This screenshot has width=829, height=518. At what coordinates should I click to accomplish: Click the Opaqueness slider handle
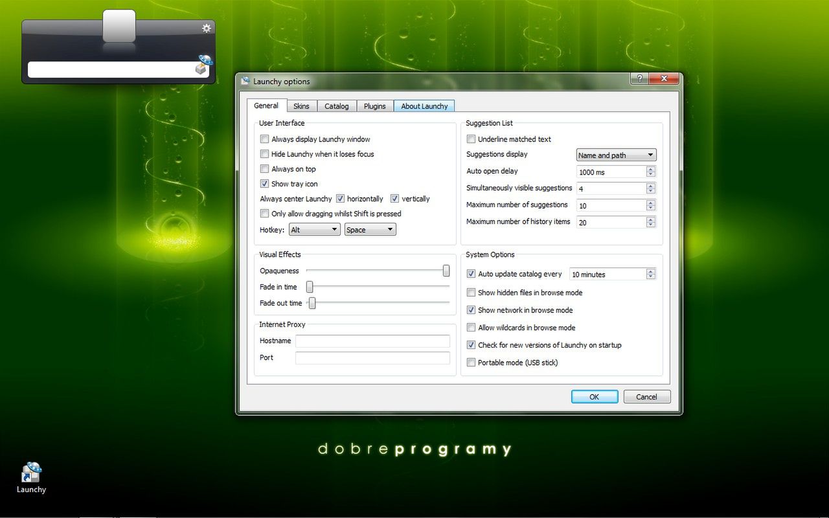(x=446, y=271)
